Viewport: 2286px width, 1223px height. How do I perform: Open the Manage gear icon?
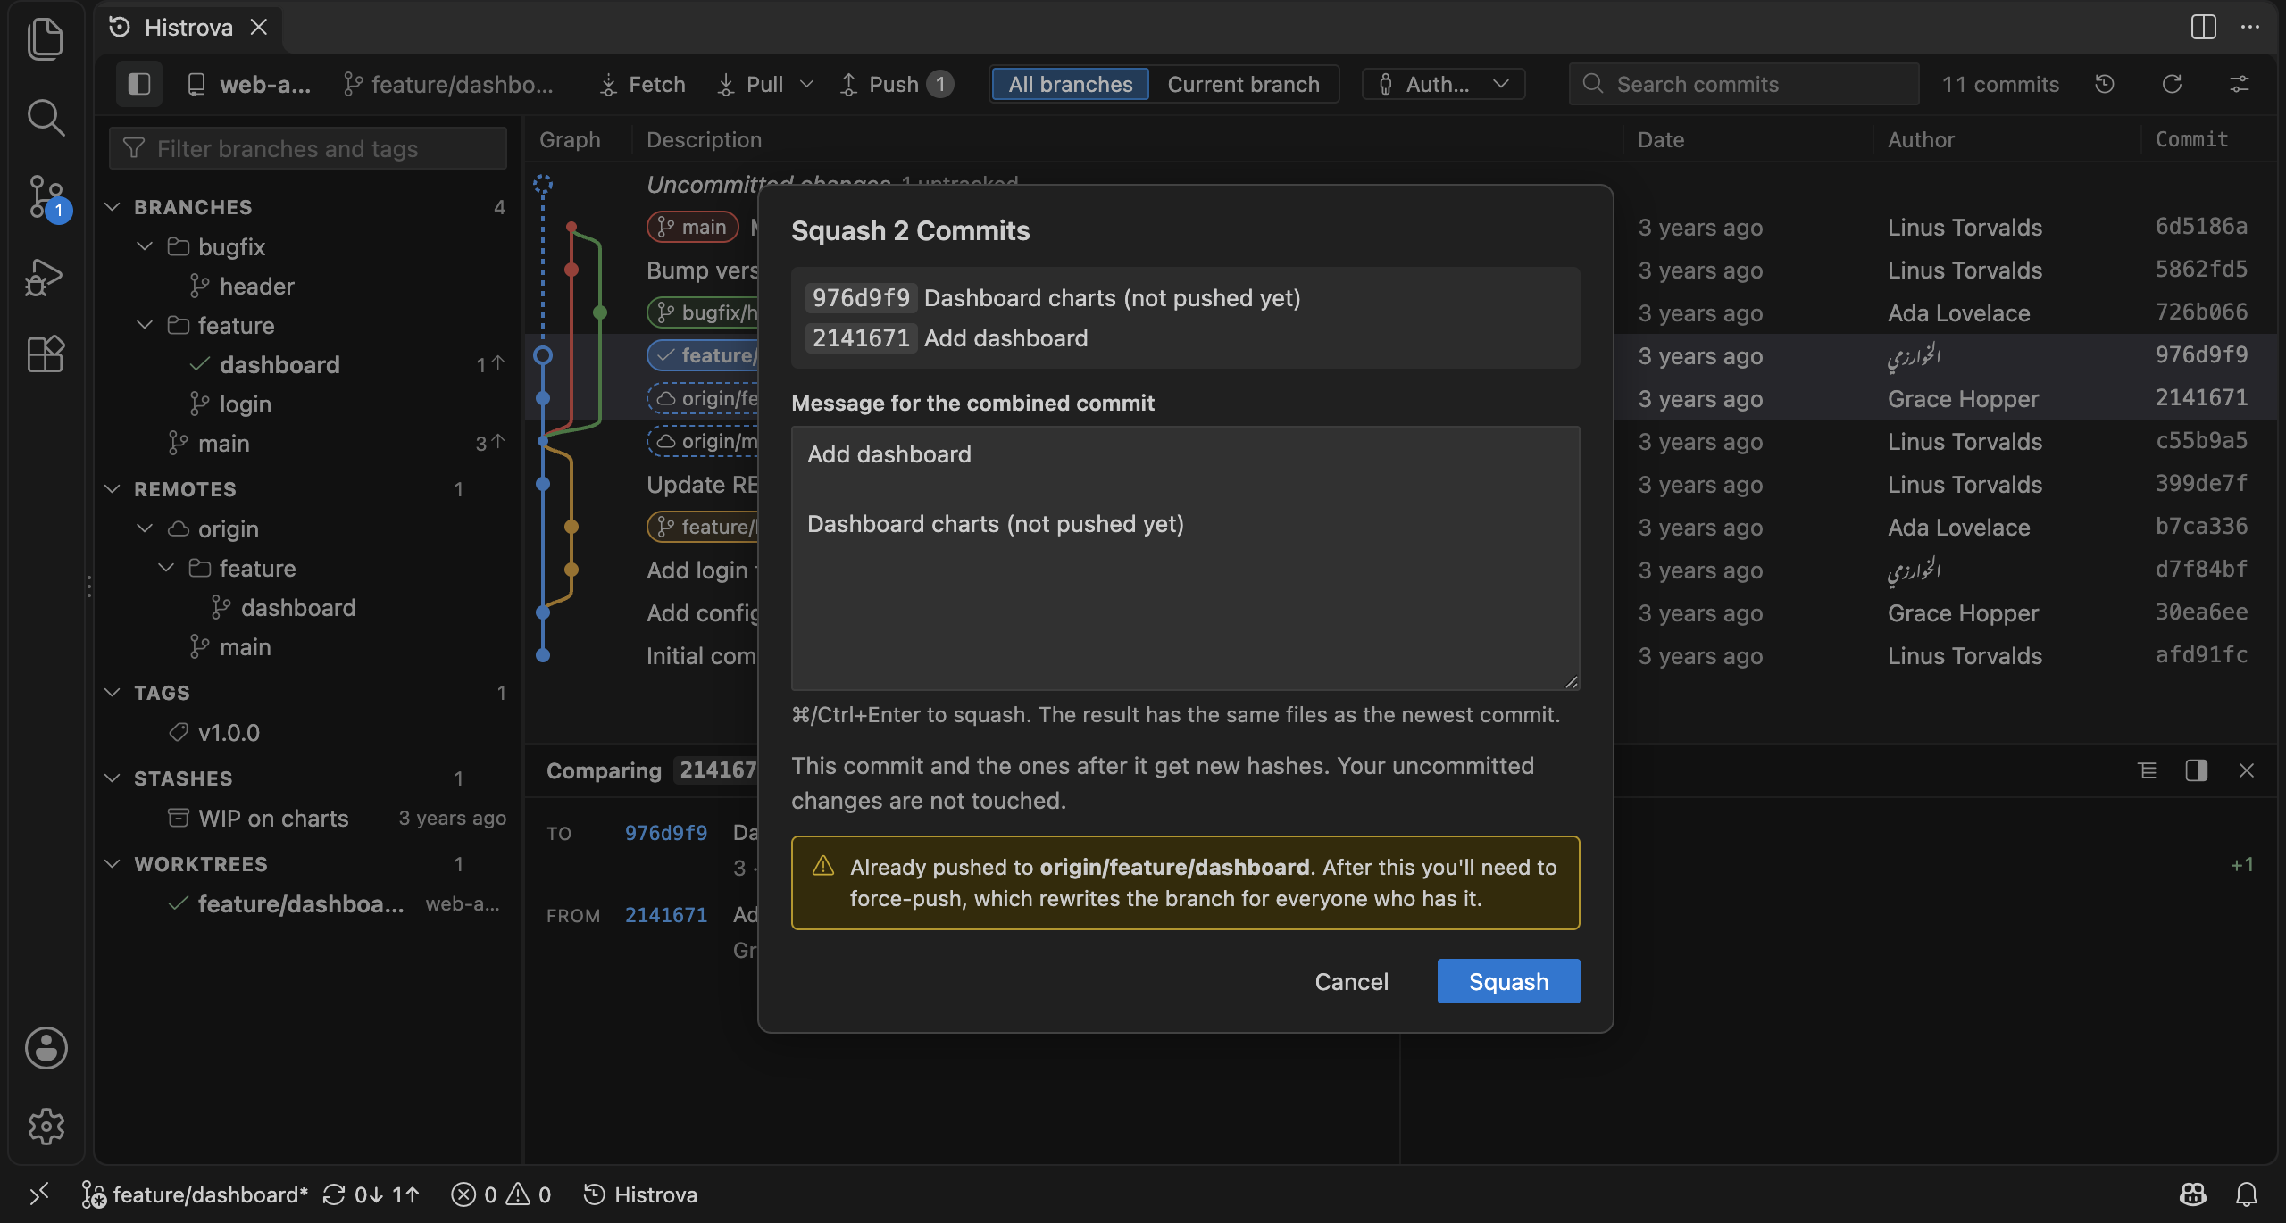[x=46, y=1127]
